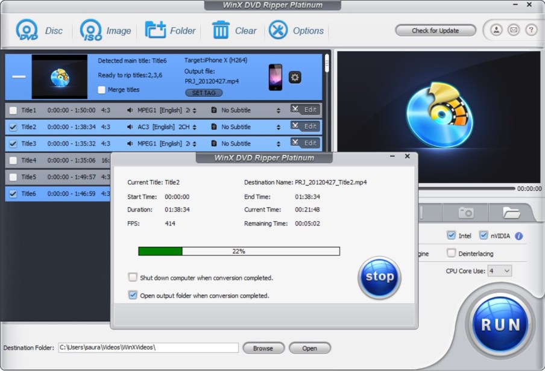Toggle the nVIDIA hardware acceleration checkbox

484,235
